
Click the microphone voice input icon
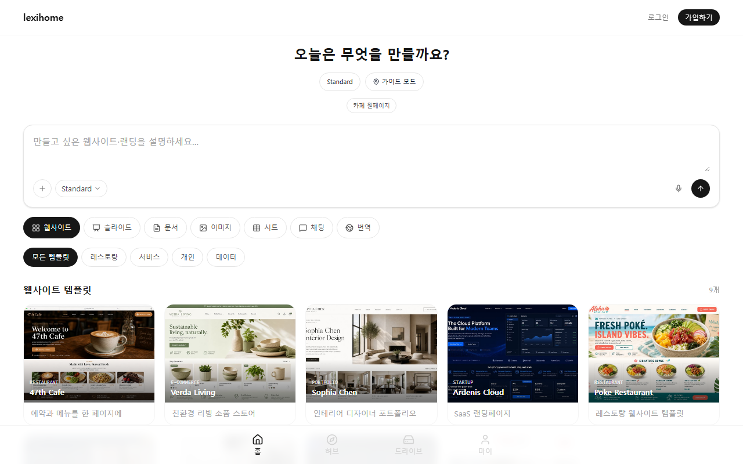(x=679, y=188)
